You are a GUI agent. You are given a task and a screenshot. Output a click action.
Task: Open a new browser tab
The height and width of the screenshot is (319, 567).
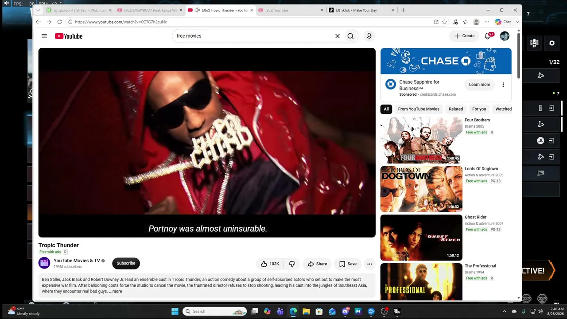pos(403,10)
